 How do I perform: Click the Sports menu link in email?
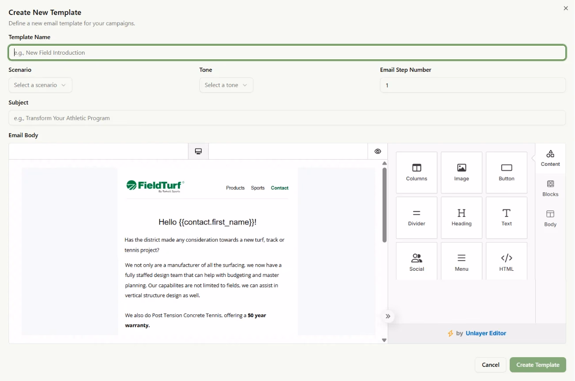258,188
